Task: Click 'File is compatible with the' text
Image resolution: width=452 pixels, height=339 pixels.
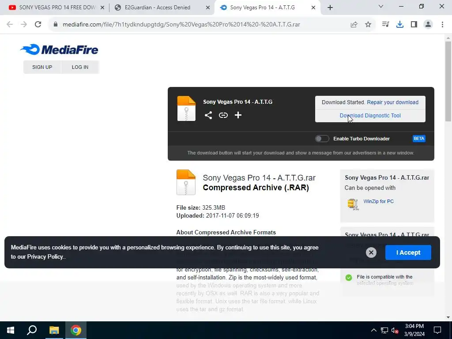Action: point(384,277)
